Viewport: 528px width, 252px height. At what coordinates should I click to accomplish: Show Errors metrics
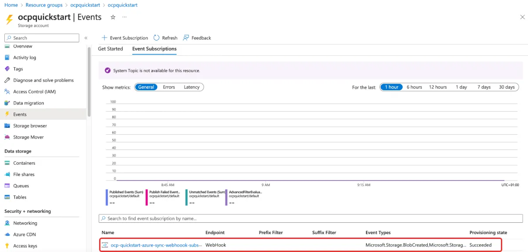click(x=169, y=87)
